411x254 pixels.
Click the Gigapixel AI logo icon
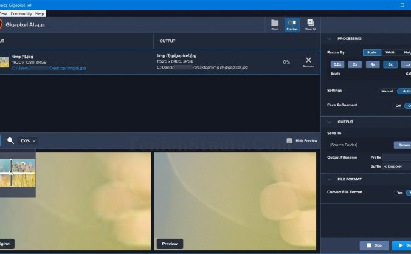2,25
